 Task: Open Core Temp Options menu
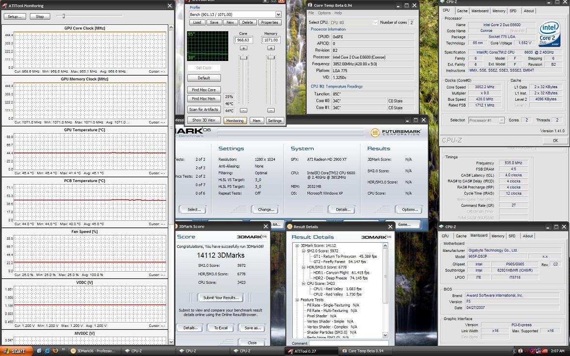[x=324, y=13]
